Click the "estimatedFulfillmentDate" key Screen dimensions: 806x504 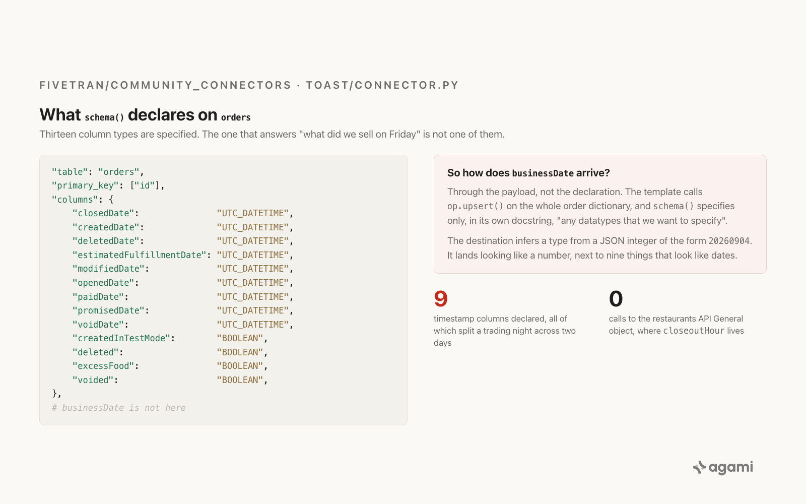(x=140, y=255)
